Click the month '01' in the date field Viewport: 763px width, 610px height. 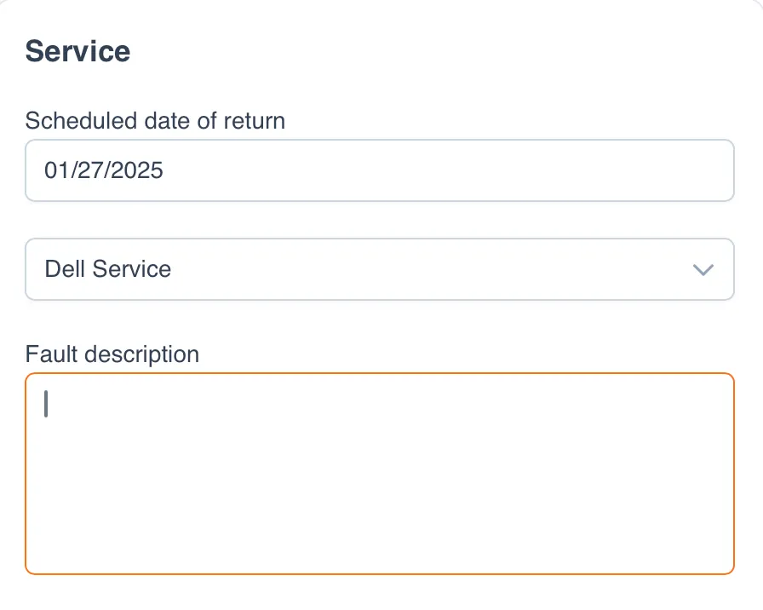click(56, 170)
